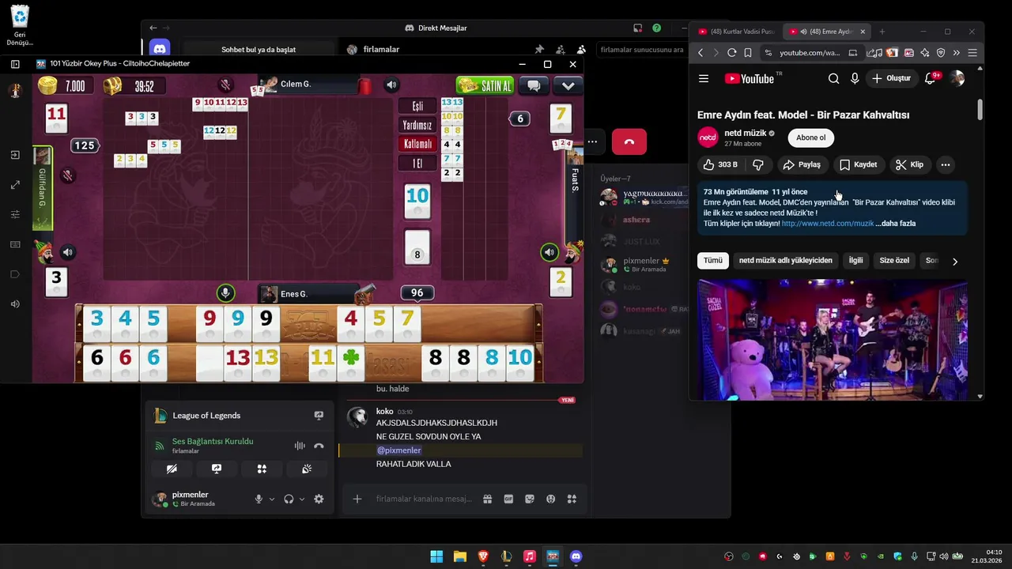Deafen with the Discord headphones icon
This screenshot has width=1012, height=569.
(x=289, y=499)
